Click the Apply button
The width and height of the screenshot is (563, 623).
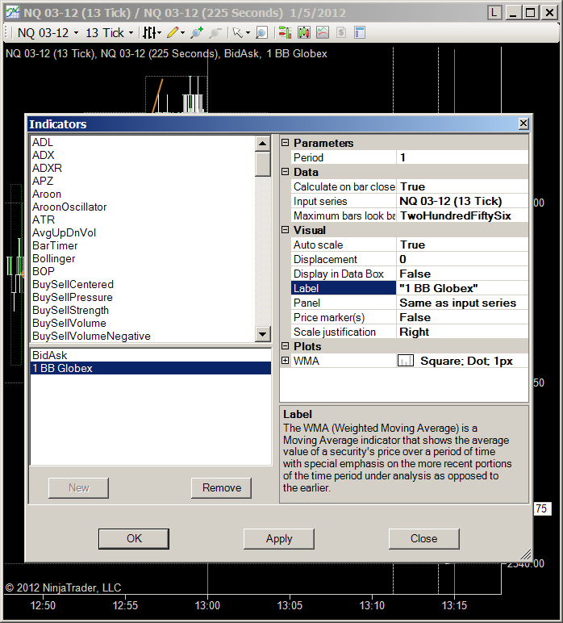tap(279, 538)
